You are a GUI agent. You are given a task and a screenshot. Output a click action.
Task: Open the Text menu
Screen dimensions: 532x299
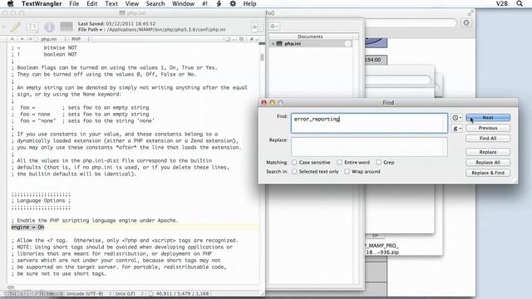[111, 3]
